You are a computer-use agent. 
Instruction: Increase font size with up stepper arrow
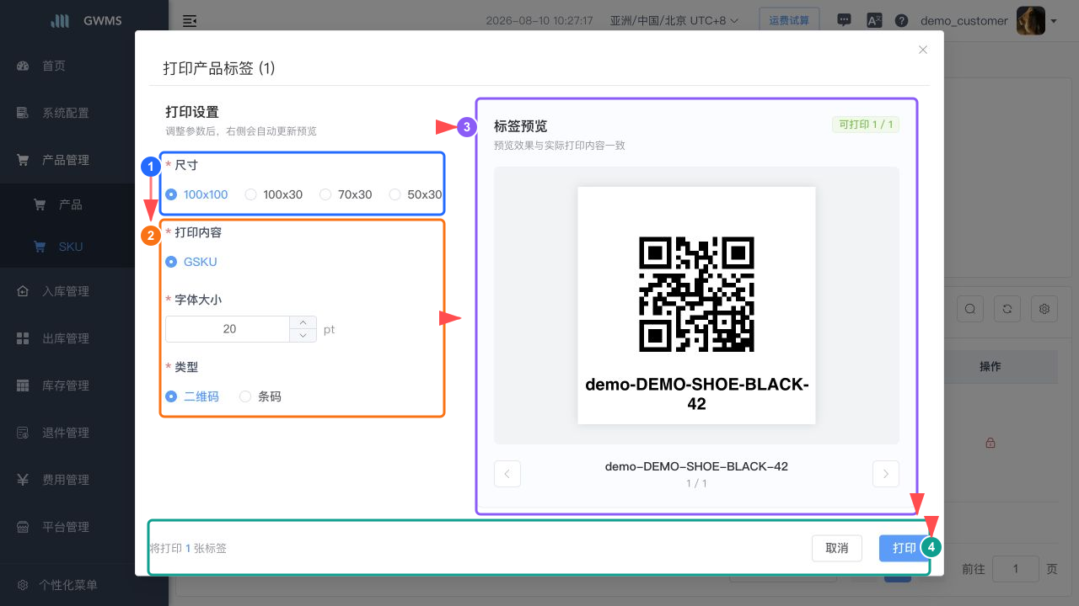pyautogui.click(x=303, y=322)
